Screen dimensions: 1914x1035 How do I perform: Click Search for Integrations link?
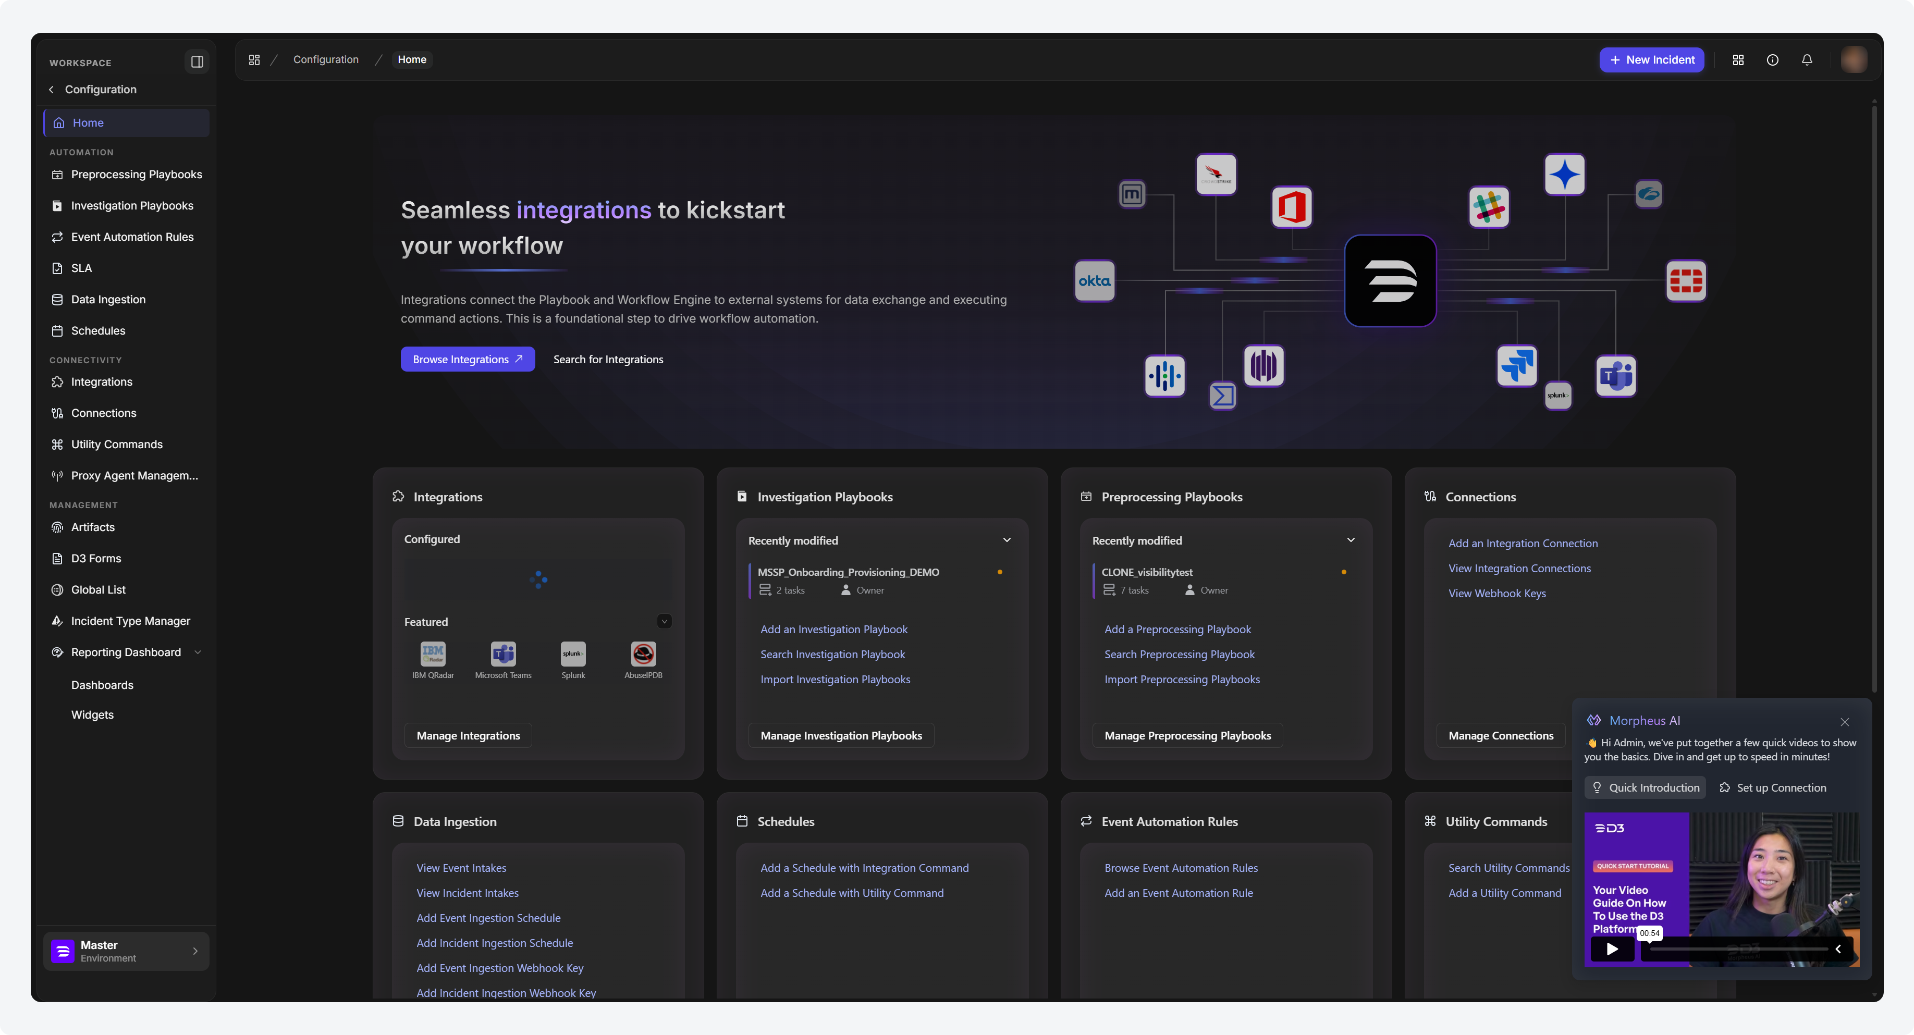pyautogui.click(x=608, y=359)
